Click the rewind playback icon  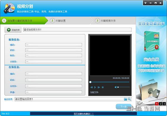point(92,87)
